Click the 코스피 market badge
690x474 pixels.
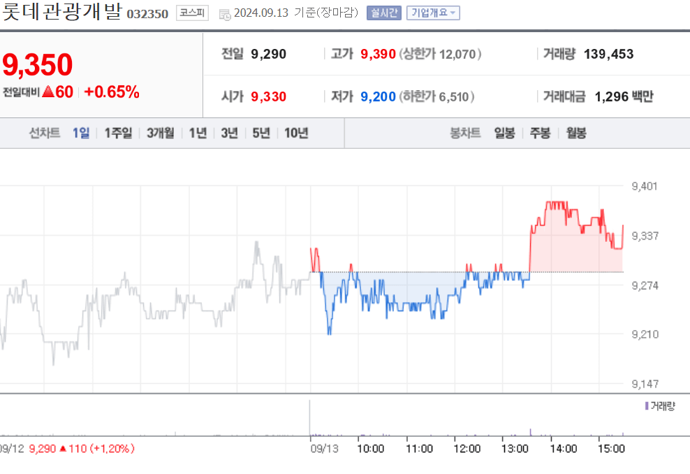[x=192, y=13]
